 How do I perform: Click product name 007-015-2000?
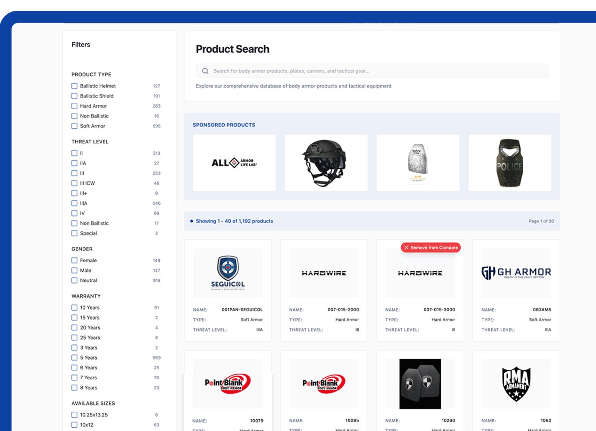click(343, 310)
